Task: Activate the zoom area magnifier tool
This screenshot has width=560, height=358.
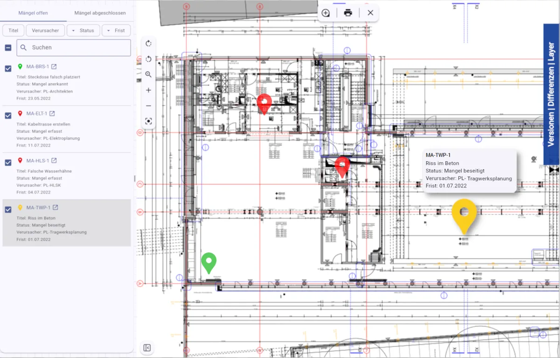Action: pos(148,74)
